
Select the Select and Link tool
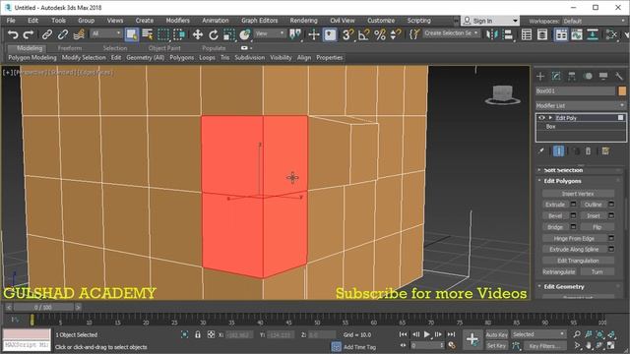pos(47,34)
